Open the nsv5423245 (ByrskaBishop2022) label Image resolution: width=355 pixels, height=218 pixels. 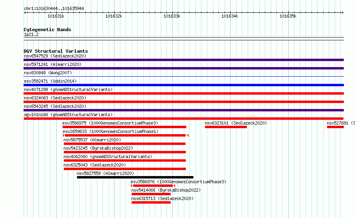[x=98, y=148]
